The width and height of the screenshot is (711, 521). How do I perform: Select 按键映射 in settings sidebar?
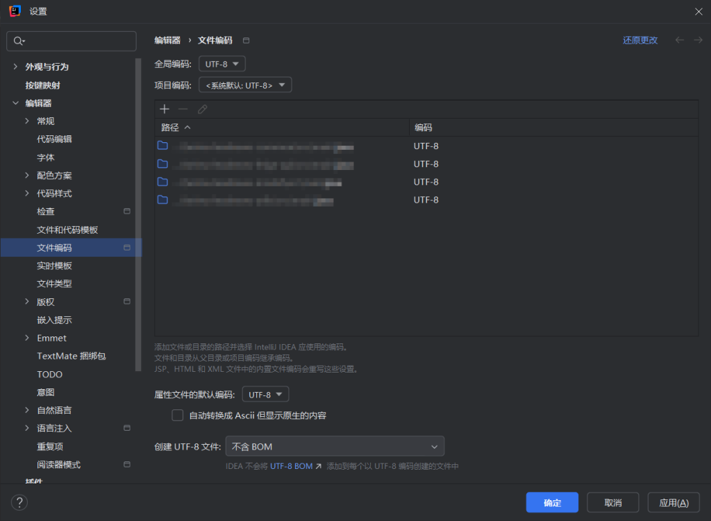(x=42, y=85)
